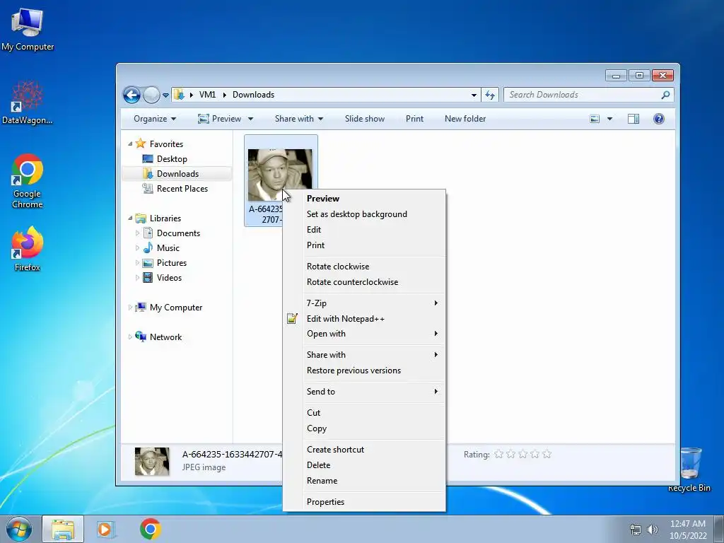Set rating to first star

click(498, 455)
